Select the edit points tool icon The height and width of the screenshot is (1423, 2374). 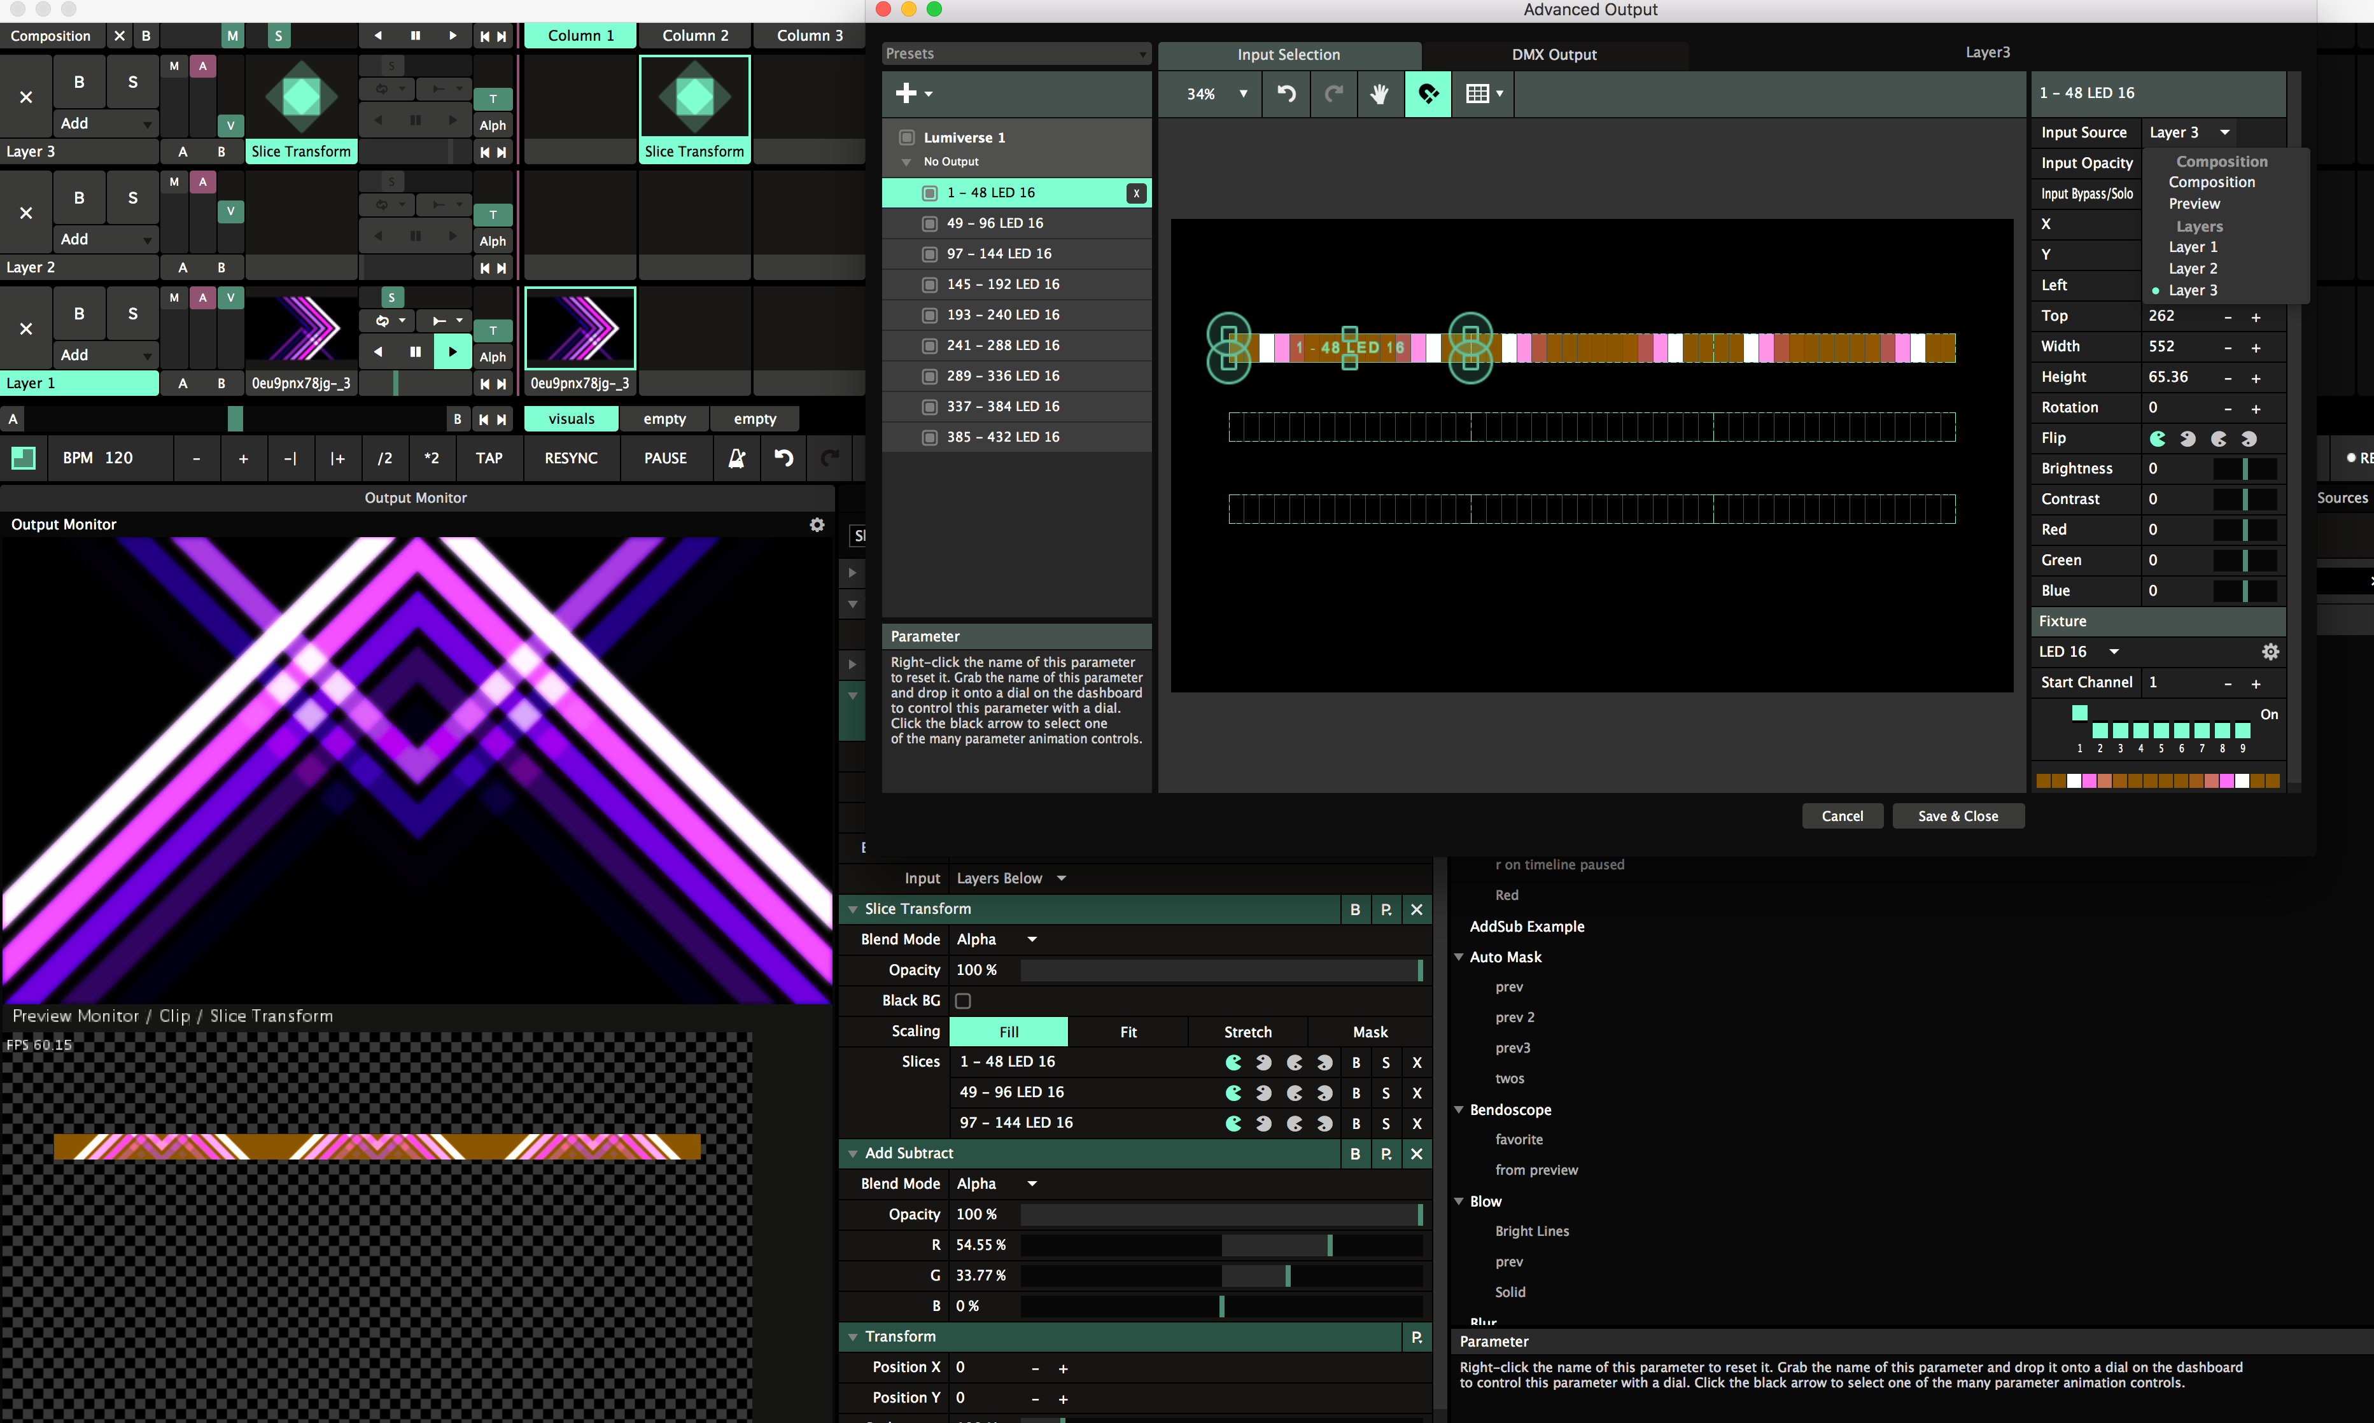[1428, 94]
